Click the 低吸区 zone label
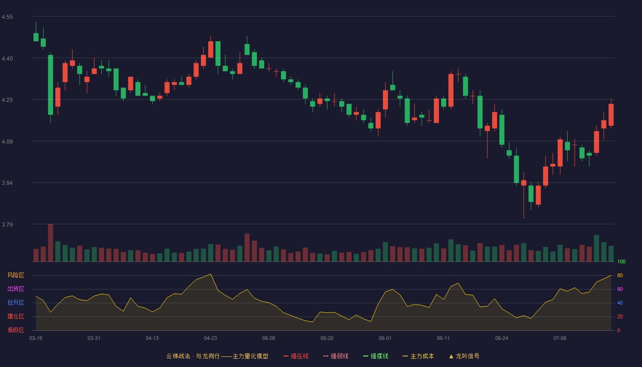The image size is (642, 367). point(16,330)
